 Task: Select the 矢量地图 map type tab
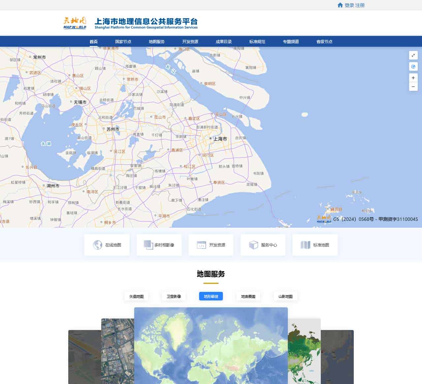pyautogui.click(x=136, y=296)
